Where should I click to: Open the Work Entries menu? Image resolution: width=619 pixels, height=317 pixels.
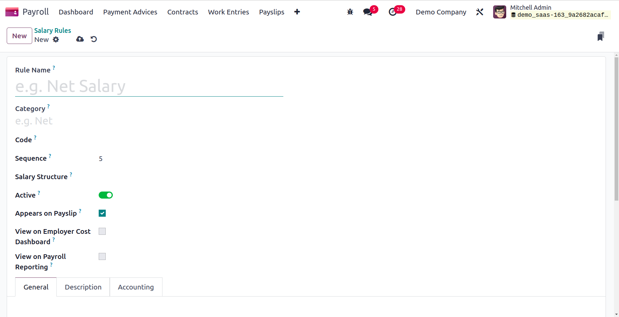point(229,12)
